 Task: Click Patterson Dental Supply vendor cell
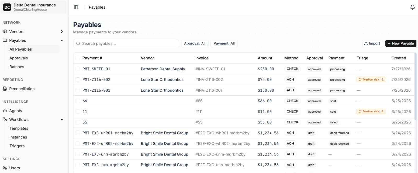click(163, 69)
